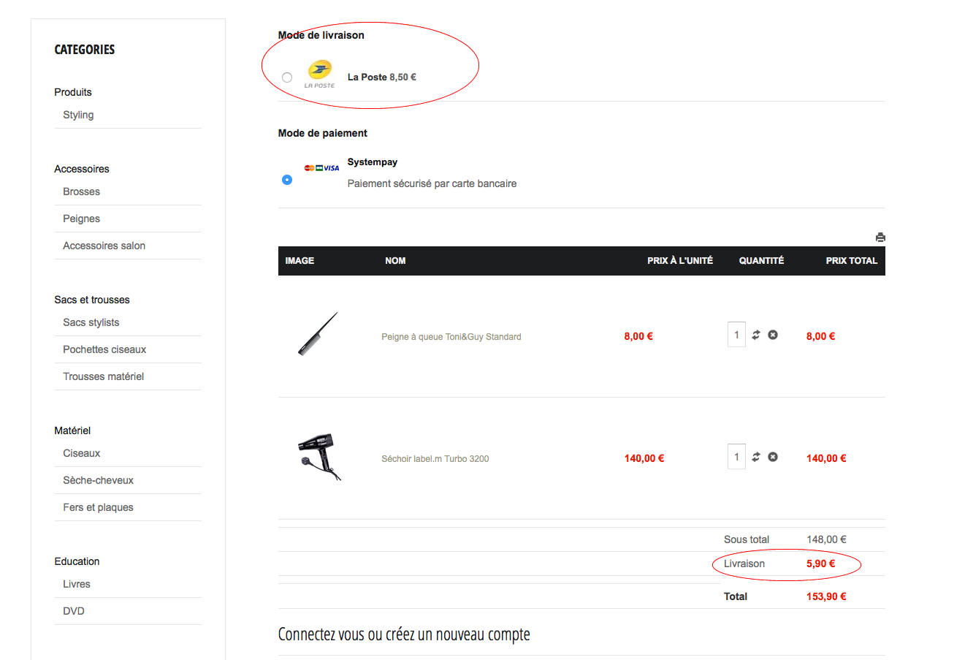Navigate to the DVD category

[x=74, y=611]
